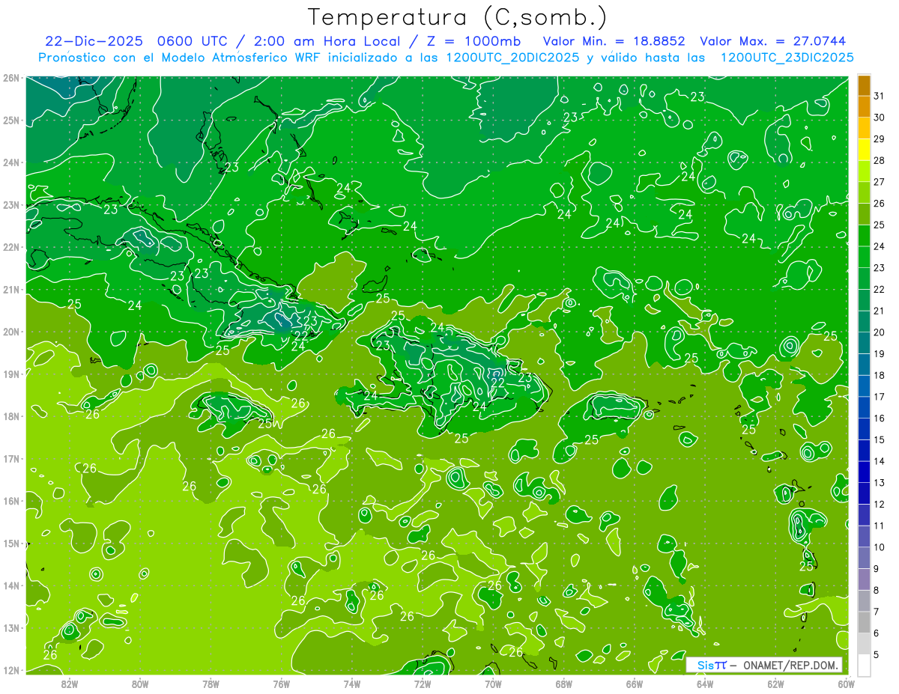This screenshot has height=694, width=899.
Task: Click the blue swatch between 16 and 17
Action: [864, 408]
